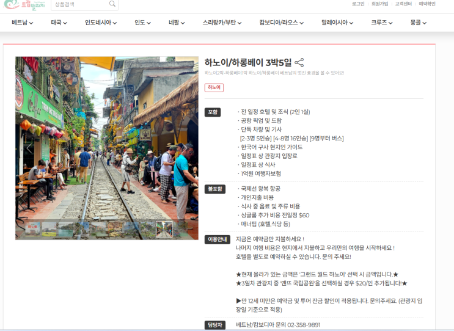Click the 불포함 label badge

(x=215, y=189)
